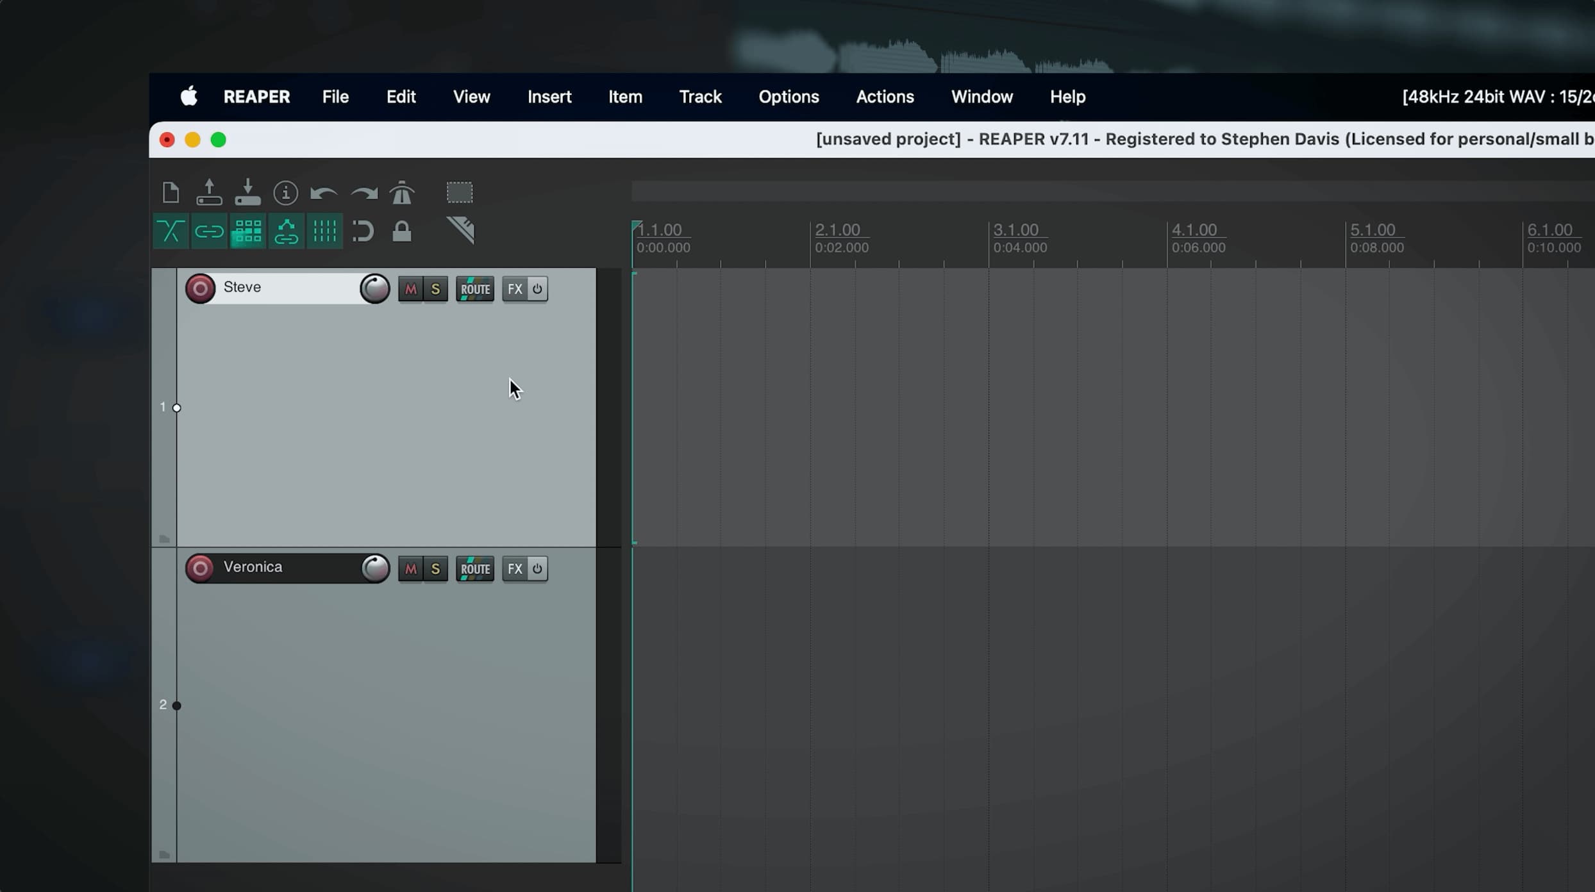Click the diagonal striped toolbar icon

(x=460, y=230)
